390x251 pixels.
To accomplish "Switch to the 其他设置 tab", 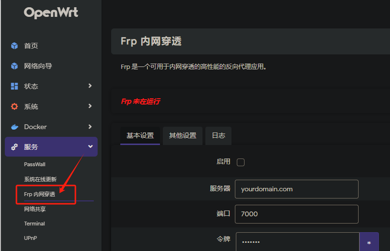I will click(183, 136).
